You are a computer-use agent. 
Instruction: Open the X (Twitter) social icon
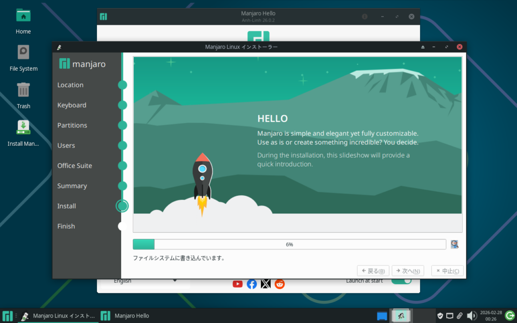click(266, 284)
